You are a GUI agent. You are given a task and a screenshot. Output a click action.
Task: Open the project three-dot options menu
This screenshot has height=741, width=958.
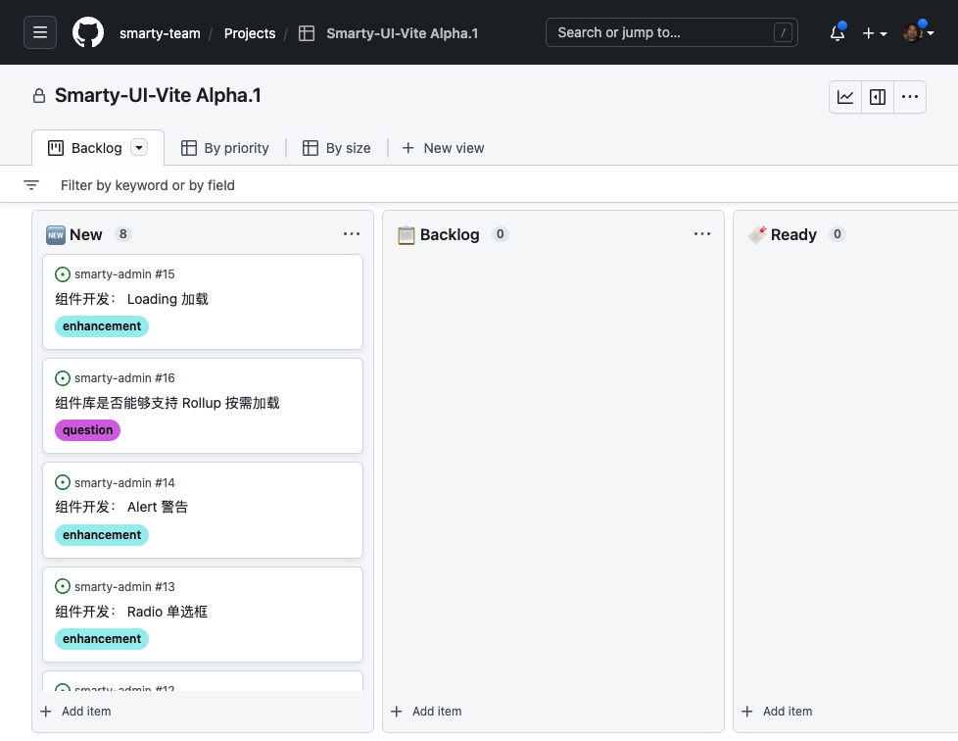(x=910, y=97)
